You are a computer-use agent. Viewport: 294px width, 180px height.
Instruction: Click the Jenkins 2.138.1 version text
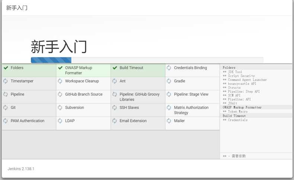(x=21, y=169)
